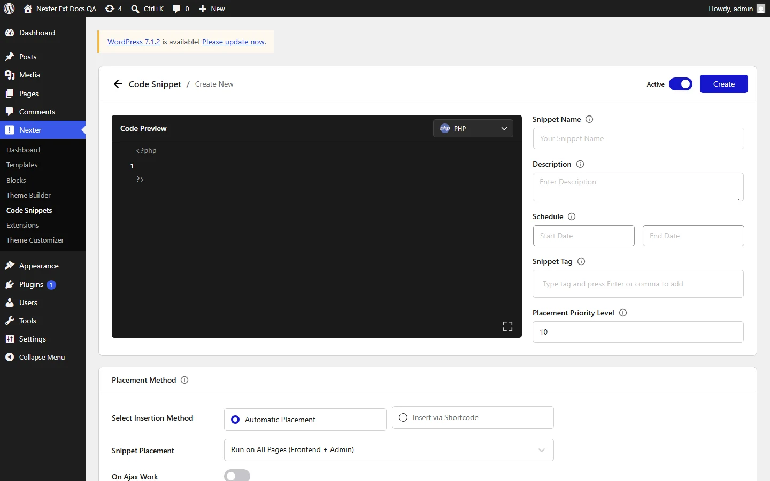The height and width of the screenshot is (481, 770).
Task: Expand code editor to fullscreen
Action: click(x=507, y=326)
